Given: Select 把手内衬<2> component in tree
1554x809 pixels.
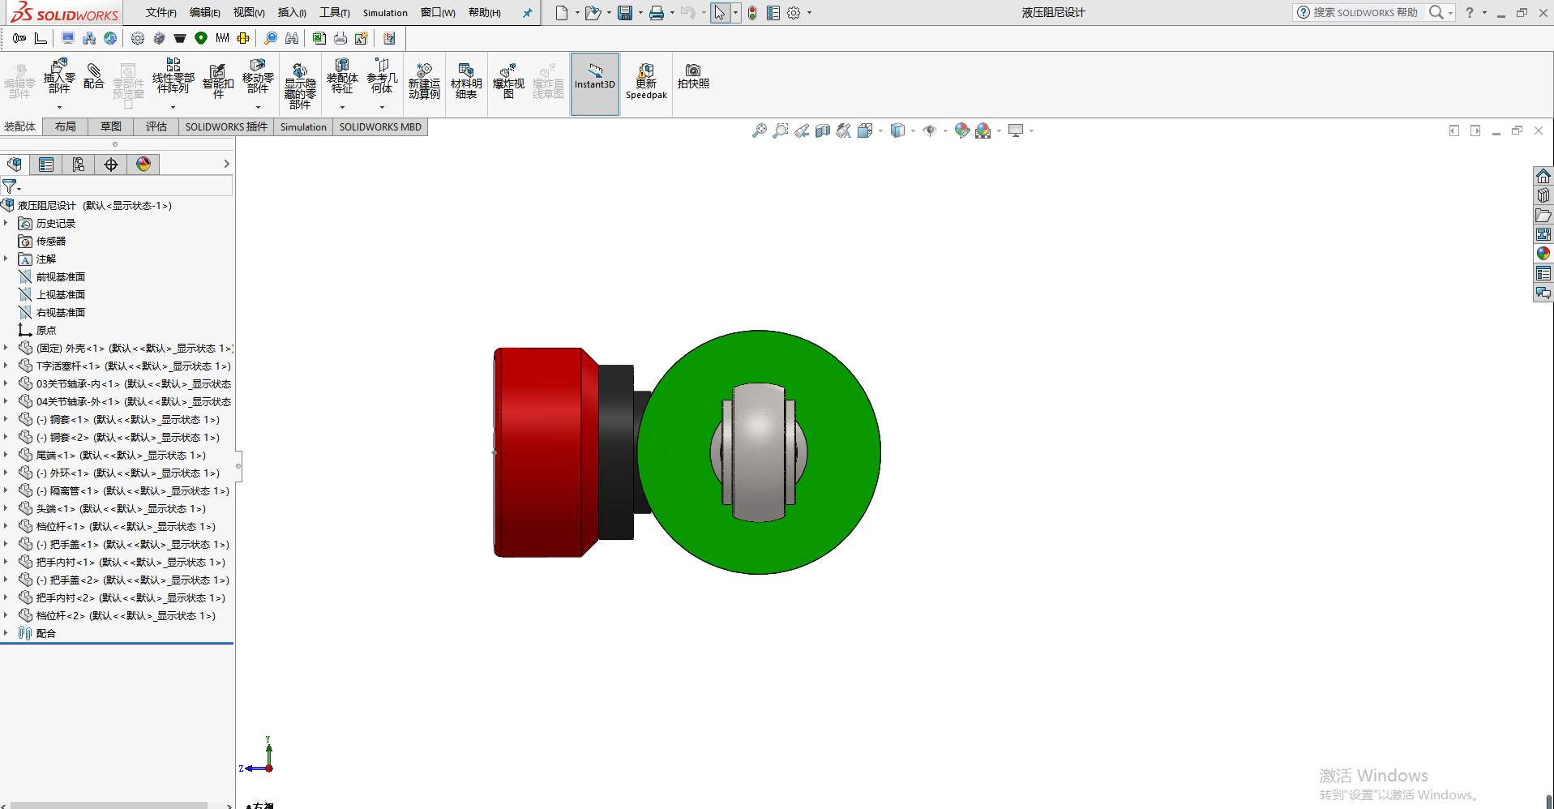Looking at the screenshot, I should click(x=131, y=597).
